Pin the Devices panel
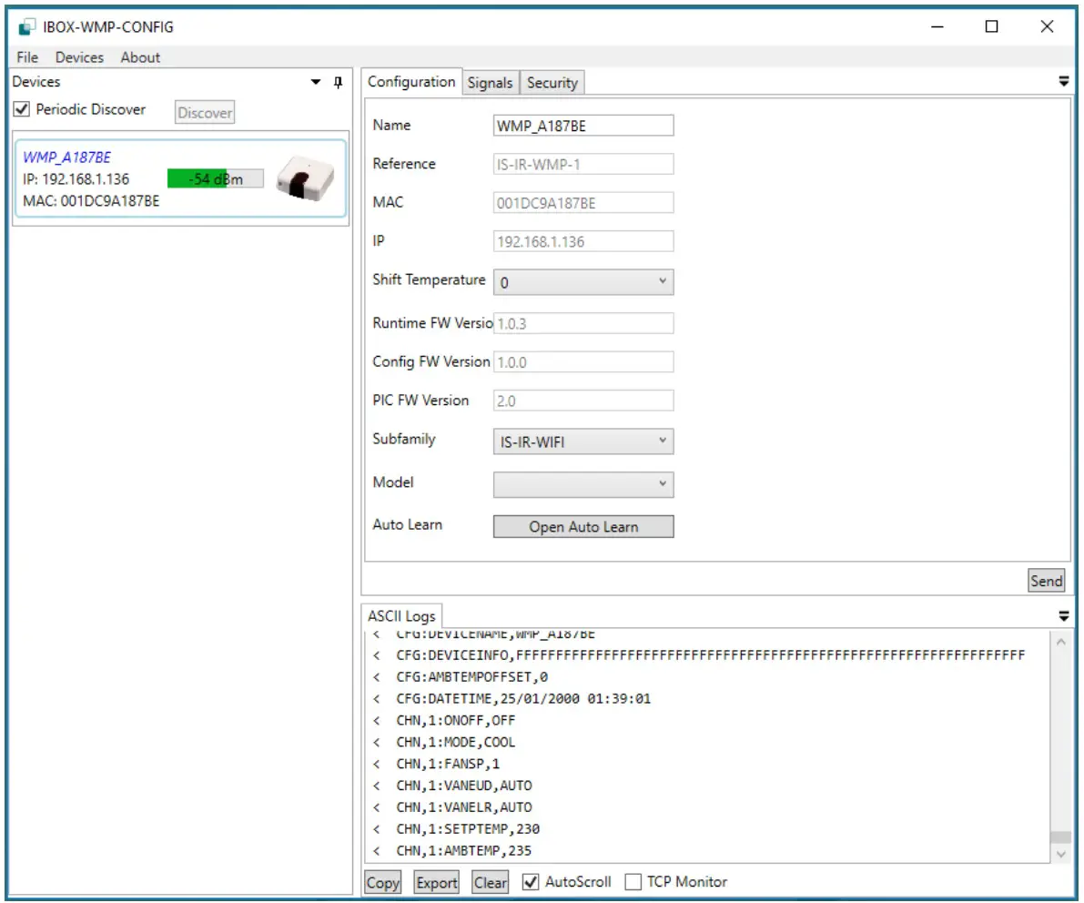This screenshot has height=903, width=1084. point(338,82)
